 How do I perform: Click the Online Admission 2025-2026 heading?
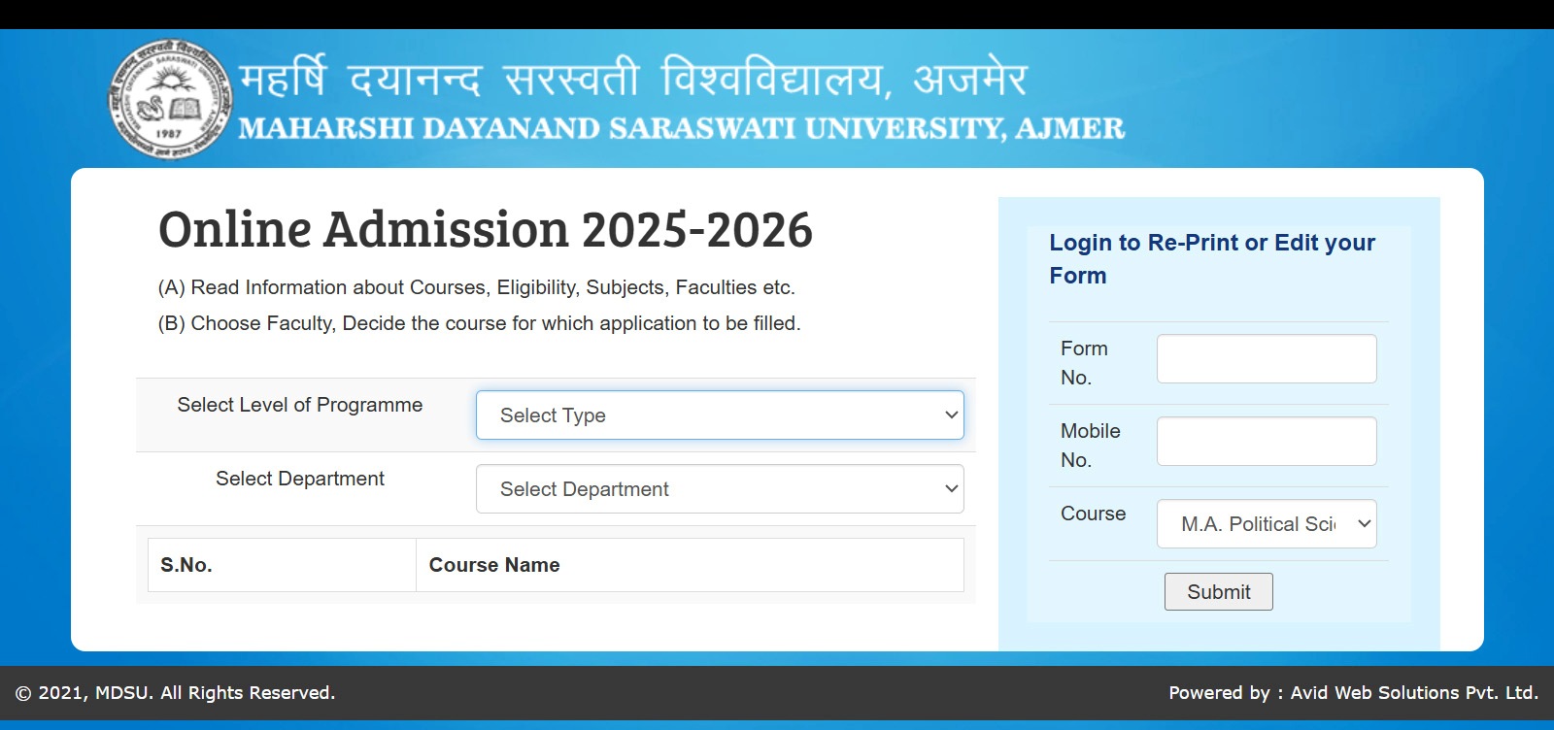486,230
